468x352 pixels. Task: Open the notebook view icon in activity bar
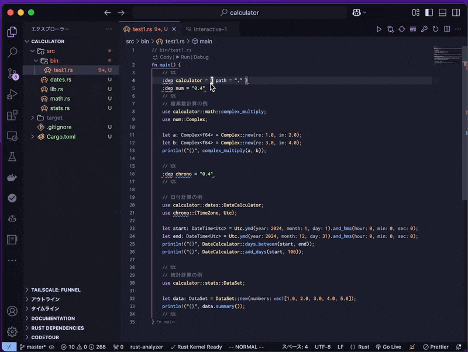[x=12, y=239]
